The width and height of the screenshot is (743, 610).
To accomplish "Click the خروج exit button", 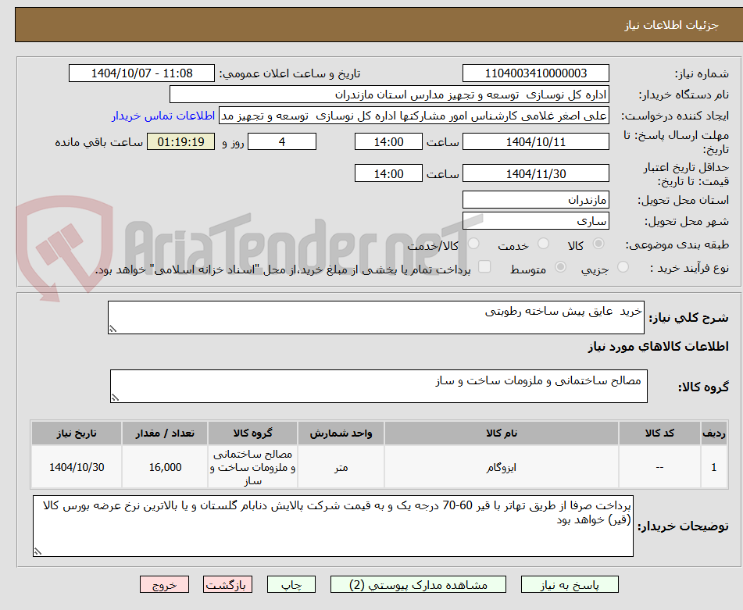I will pyautogui.click(x=164, y=584).
